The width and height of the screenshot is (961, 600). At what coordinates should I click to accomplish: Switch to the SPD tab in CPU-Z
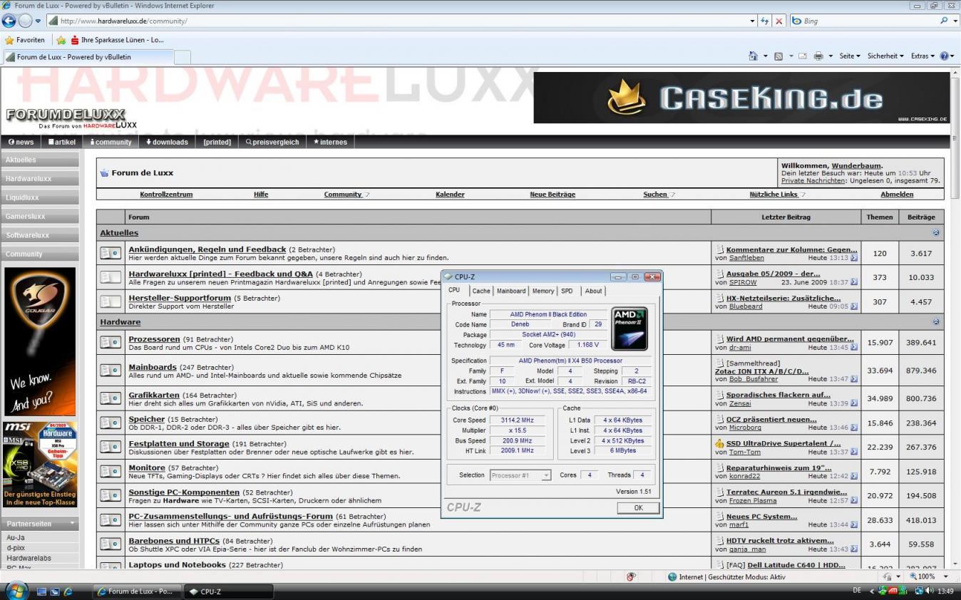click(567, 291)
